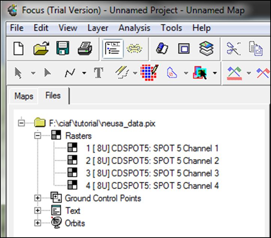Save project with the floppy disk icon
Screen dimensions: 271x238
(x=63, y=48)
